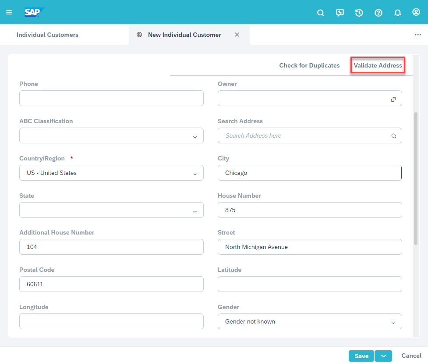Open the user profile icon

pos(416,12)
